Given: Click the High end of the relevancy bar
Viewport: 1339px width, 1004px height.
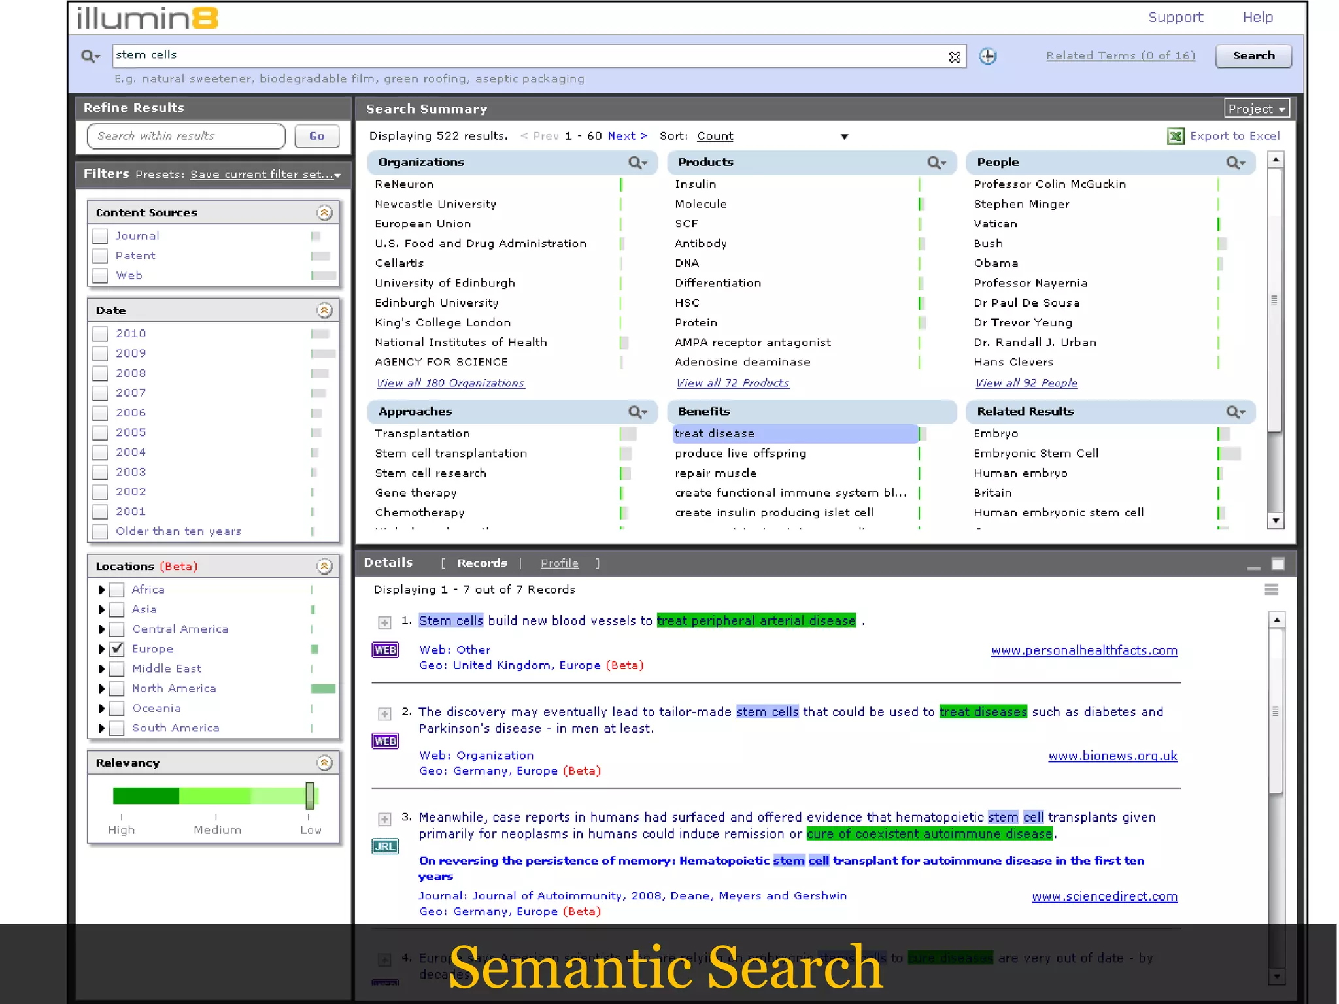Looking at the screenshot, I should (145, 795).
